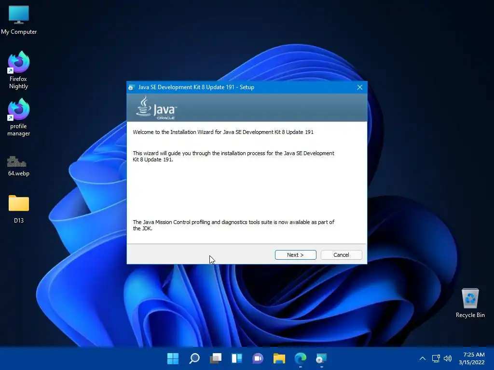Open Teams Chat from taskbar

coord(258,358)
